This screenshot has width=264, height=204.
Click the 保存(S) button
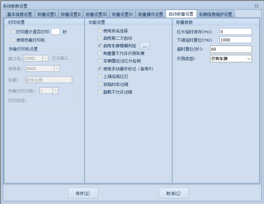pyautogui.click(x=83, y=193)
